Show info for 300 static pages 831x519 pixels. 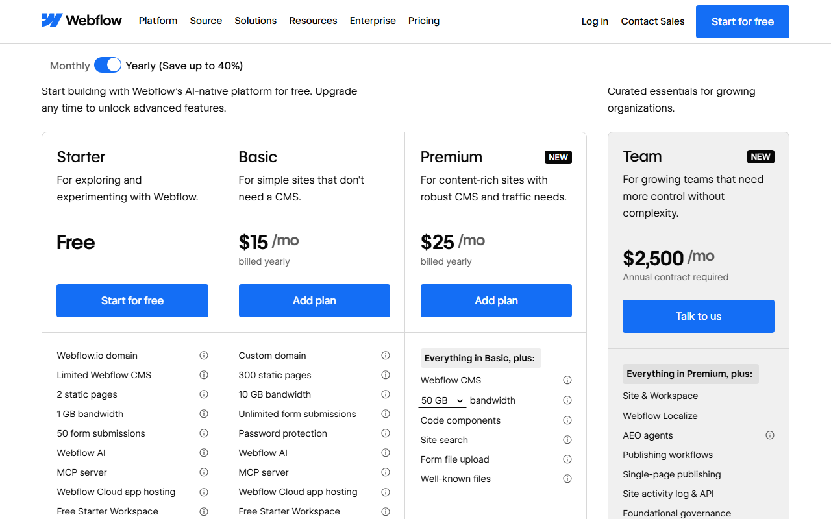click(386, 375)
